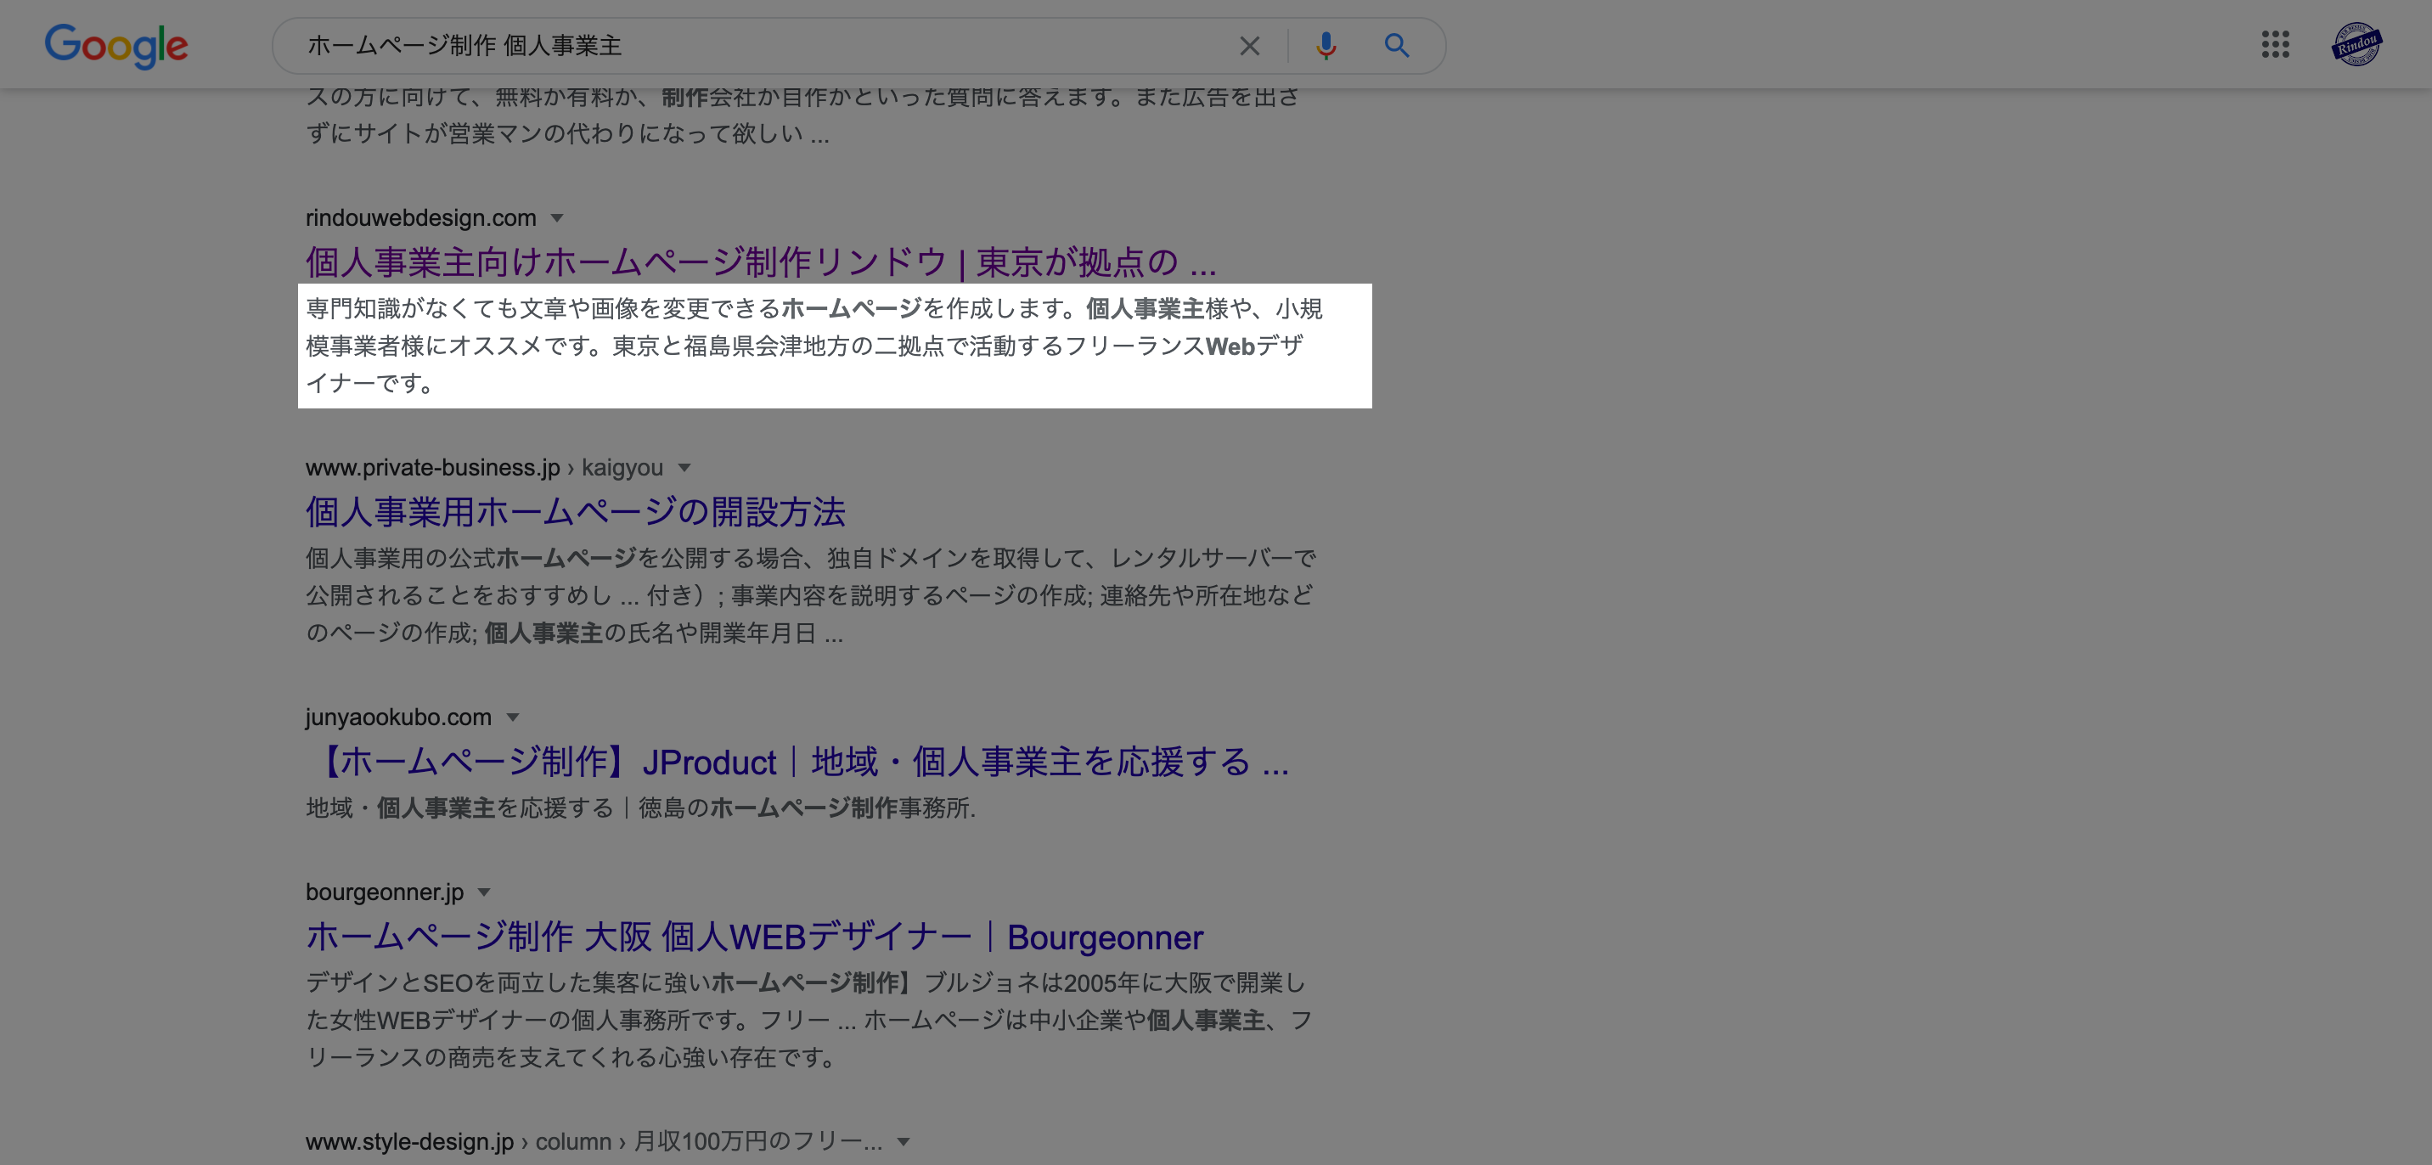2432x1165 pixels.
Task: Click the snippet ending 営業マンの代わりになって欲しい
Action: 802,115
